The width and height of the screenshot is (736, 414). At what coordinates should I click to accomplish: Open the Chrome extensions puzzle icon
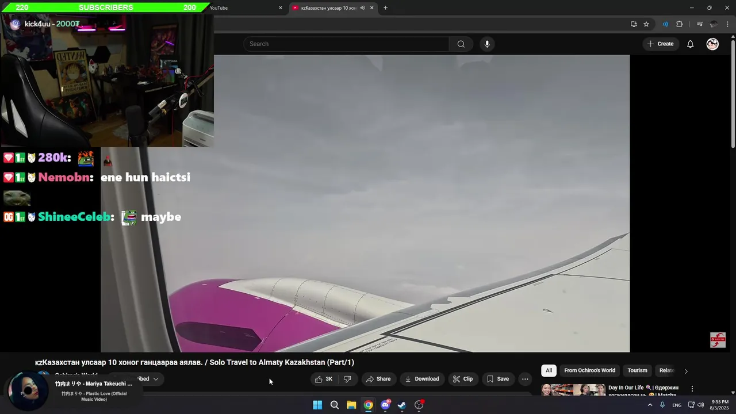680,24
